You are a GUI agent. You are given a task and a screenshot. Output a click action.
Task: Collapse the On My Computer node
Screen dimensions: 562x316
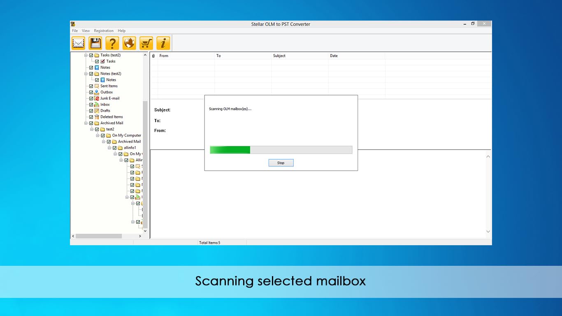(98, 135)
